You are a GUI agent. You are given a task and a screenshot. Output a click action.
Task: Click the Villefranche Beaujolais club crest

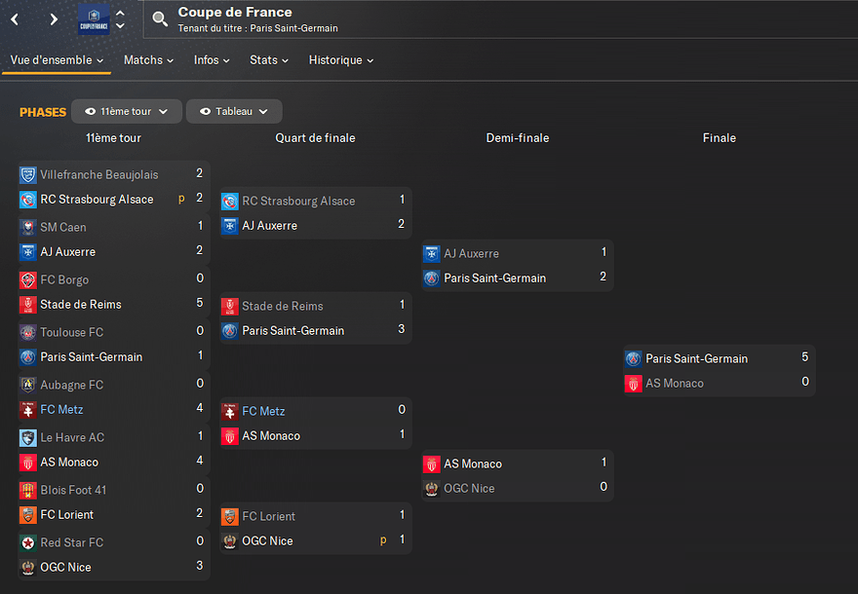coord(28,175)
